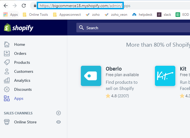Click the Discounts percent badge icon

point(7,89)
